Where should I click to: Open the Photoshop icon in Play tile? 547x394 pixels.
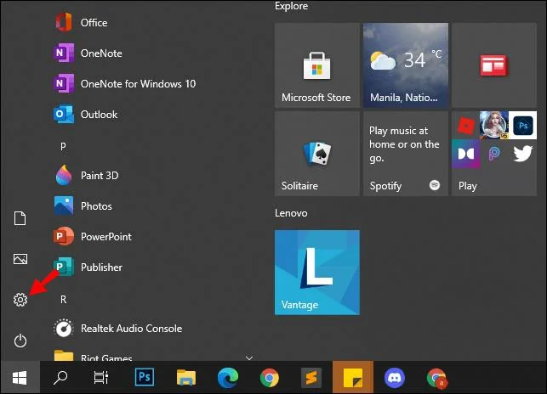pyautogui.click(x=522, y=126)
